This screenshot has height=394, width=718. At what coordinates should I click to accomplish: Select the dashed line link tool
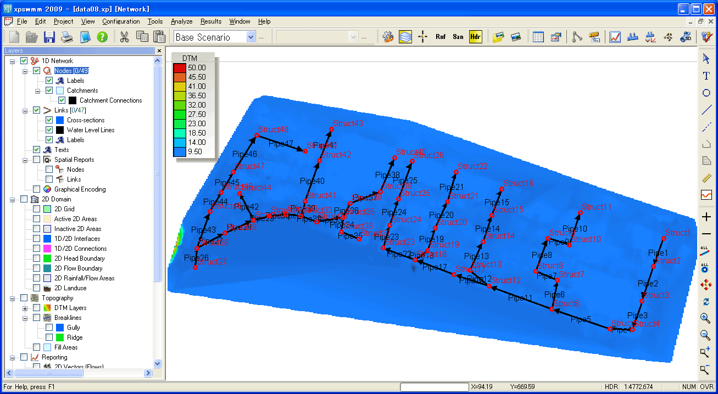[x=706, y=127]
